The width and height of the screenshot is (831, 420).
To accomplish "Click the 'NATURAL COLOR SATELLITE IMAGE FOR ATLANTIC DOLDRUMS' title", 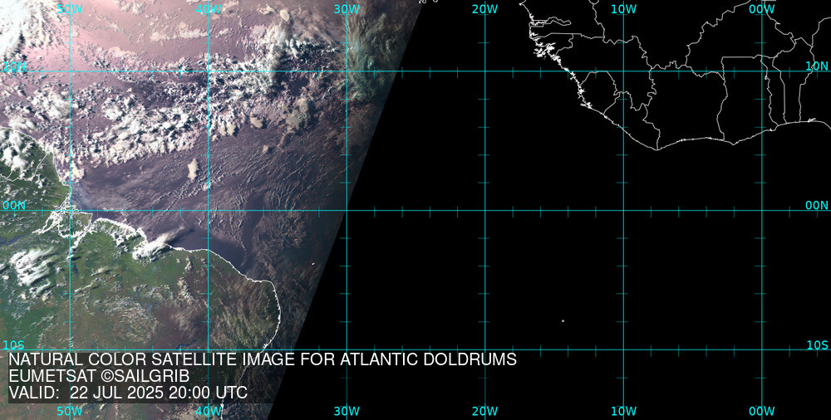I will 263,359.
